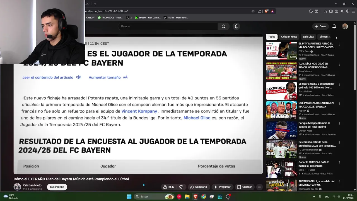Screen dimensions: 357x201
Task: Open OBS Studio from taskbar
Action: 228,197
